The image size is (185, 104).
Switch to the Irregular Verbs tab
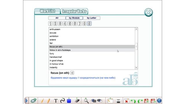(x=74, y=11)
